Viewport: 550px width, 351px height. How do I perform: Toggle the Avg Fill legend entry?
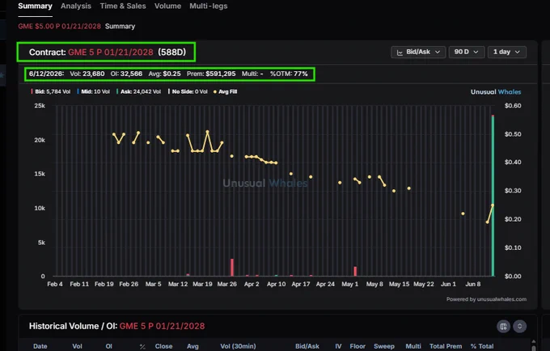(226, 91)
